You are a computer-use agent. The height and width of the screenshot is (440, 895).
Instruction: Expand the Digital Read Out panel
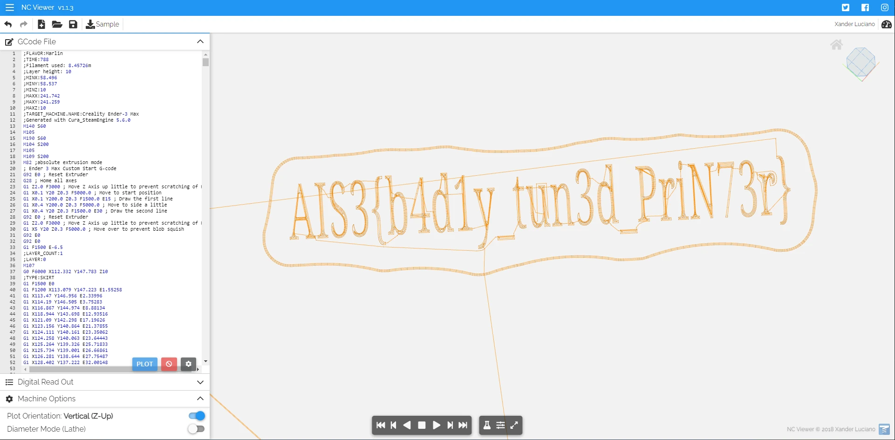tap(200, 382)
